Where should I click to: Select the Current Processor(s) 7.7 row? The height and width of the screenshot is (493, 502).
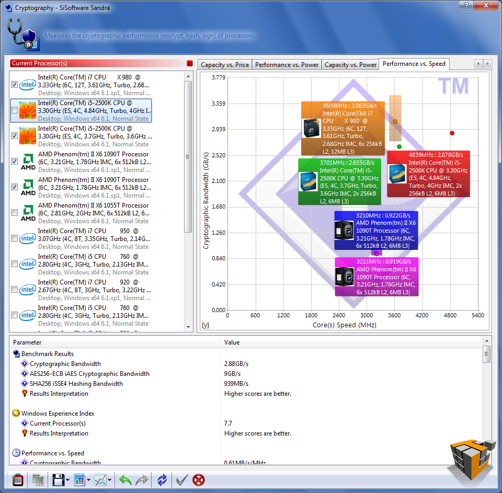(x=246, y=423)
